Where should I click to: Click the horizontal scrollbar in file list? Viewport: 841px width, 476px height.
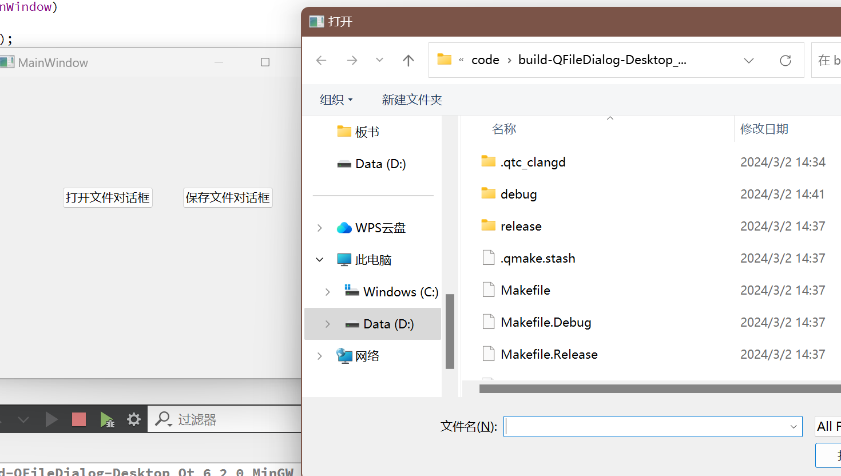(660, 388)
